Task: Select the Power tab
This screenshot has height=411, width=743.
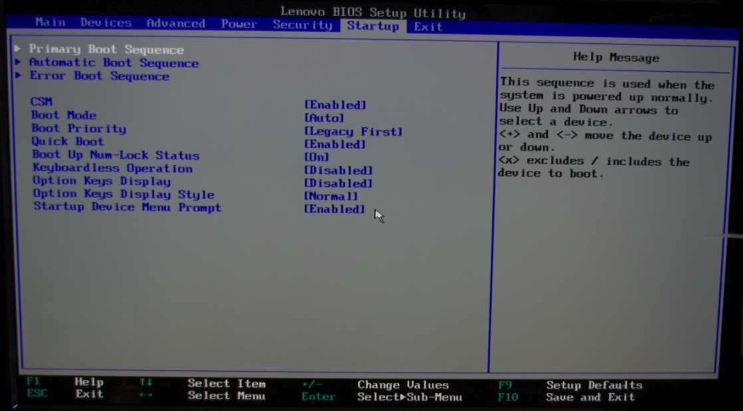Action: point(239,24)
